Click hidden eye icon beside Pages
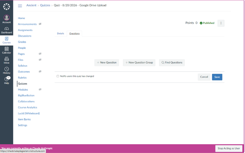245x153 pixels. click(x=40, y=54)
